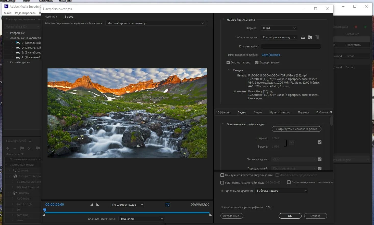The height and width of the screenshot is (225, 374).
Task: Open the Эффекты tab
Action: click(x=224, y=112)
